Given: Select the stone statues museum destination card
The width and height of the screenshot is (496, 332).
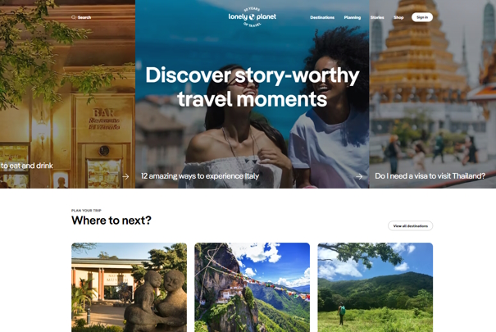Looking at the screenshot, I should point(129,288).
